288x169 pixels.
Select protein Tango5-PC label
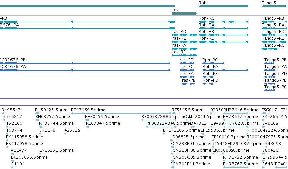275,87
